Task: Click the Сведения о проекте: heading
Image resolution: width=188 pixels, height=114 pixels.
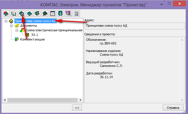Action: pos(100,34)
